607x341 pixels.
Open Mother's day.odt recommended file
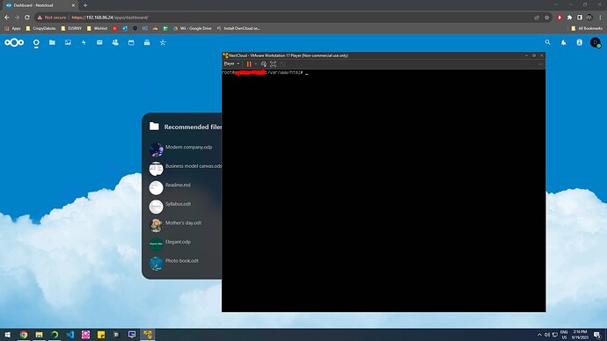pyautogui.click(x=183, y=223)
